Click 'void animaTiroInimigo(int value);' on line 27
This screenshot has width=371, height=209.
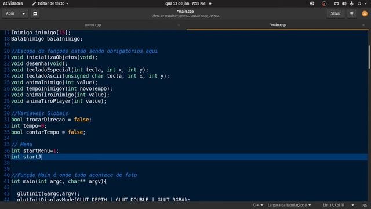coord(60,95)
